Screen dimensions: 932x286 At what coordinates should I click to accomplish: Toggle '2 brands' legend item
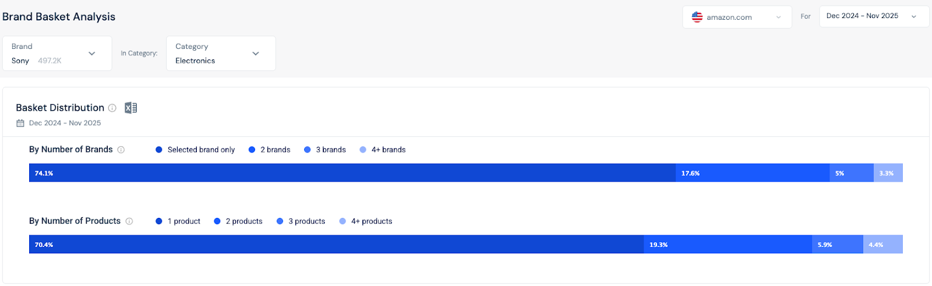click(x=269, y=150)
